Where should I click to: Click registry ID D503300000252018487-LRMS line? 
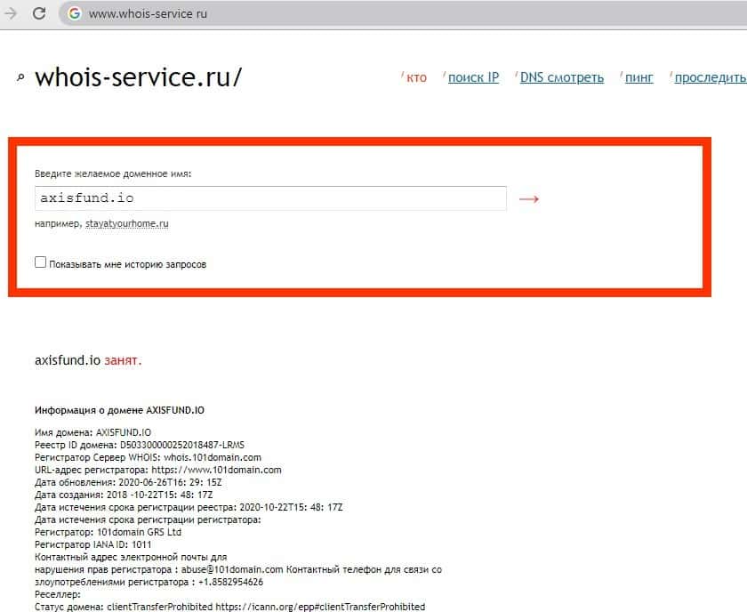click(x=140, y=445)
